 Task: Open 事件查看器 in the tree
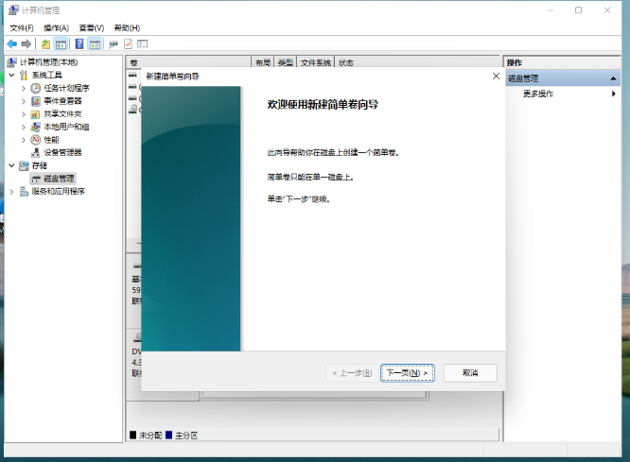62,100
